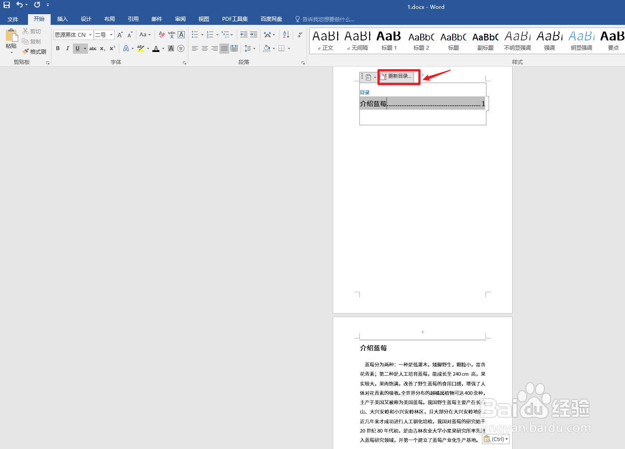Toggle justify alignment
The height and width of the screenshot is (449, 625).
[x=224, y=48]
